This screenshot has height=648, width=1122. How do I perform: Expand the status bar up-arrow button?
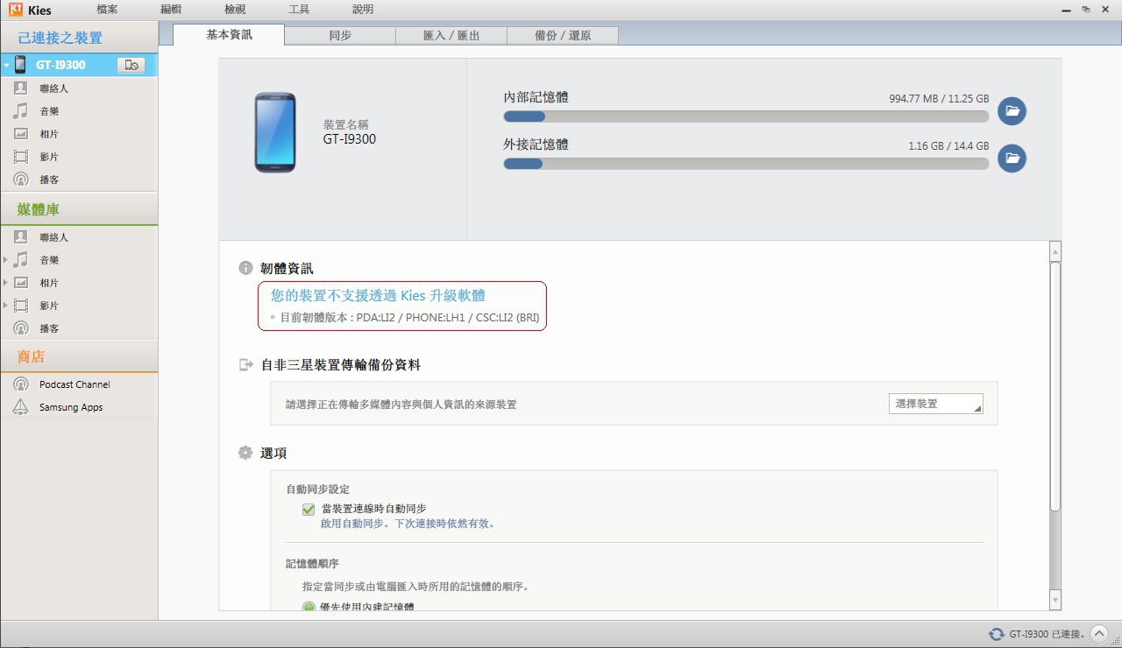[1099, 634]
